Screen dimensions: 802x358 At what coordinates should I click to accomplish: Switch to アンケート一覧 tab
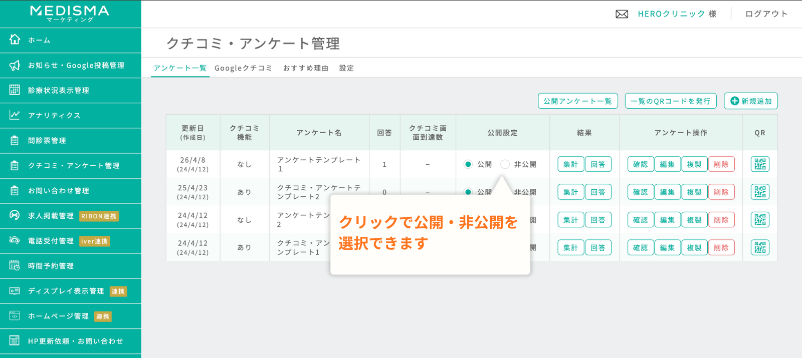coord(180,68)
